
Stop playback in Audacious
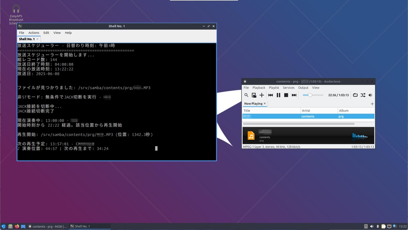point(286,95)
